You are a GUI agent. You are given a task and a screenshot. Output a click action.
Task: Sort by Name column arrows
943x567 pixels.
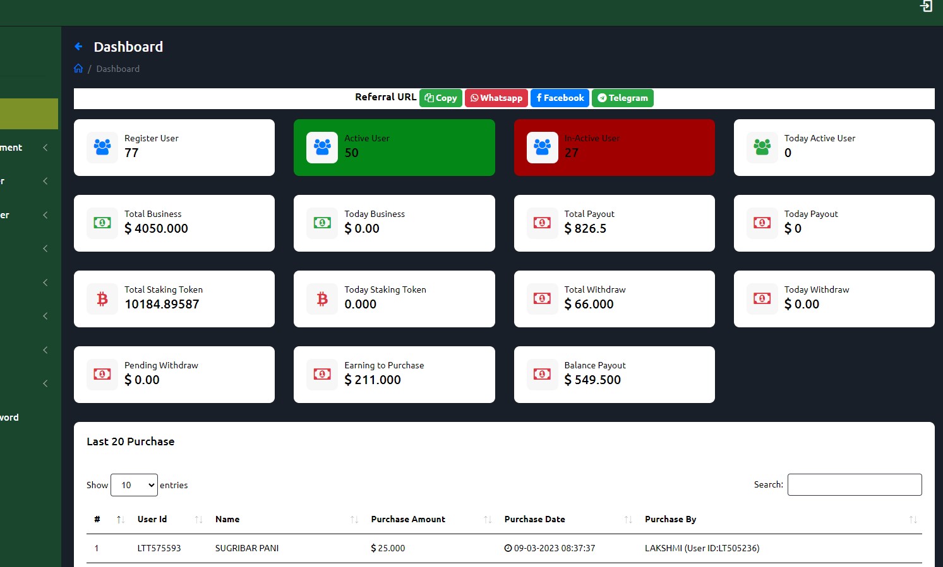354,520
